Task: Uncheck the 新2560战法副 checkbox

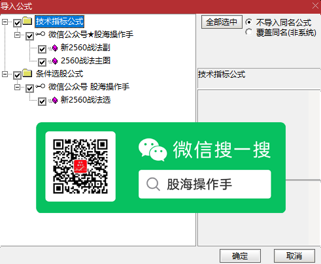Action: (42, 49)
